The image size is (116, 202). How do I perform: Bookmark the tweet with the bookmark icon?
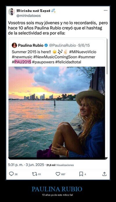[81, 174]
